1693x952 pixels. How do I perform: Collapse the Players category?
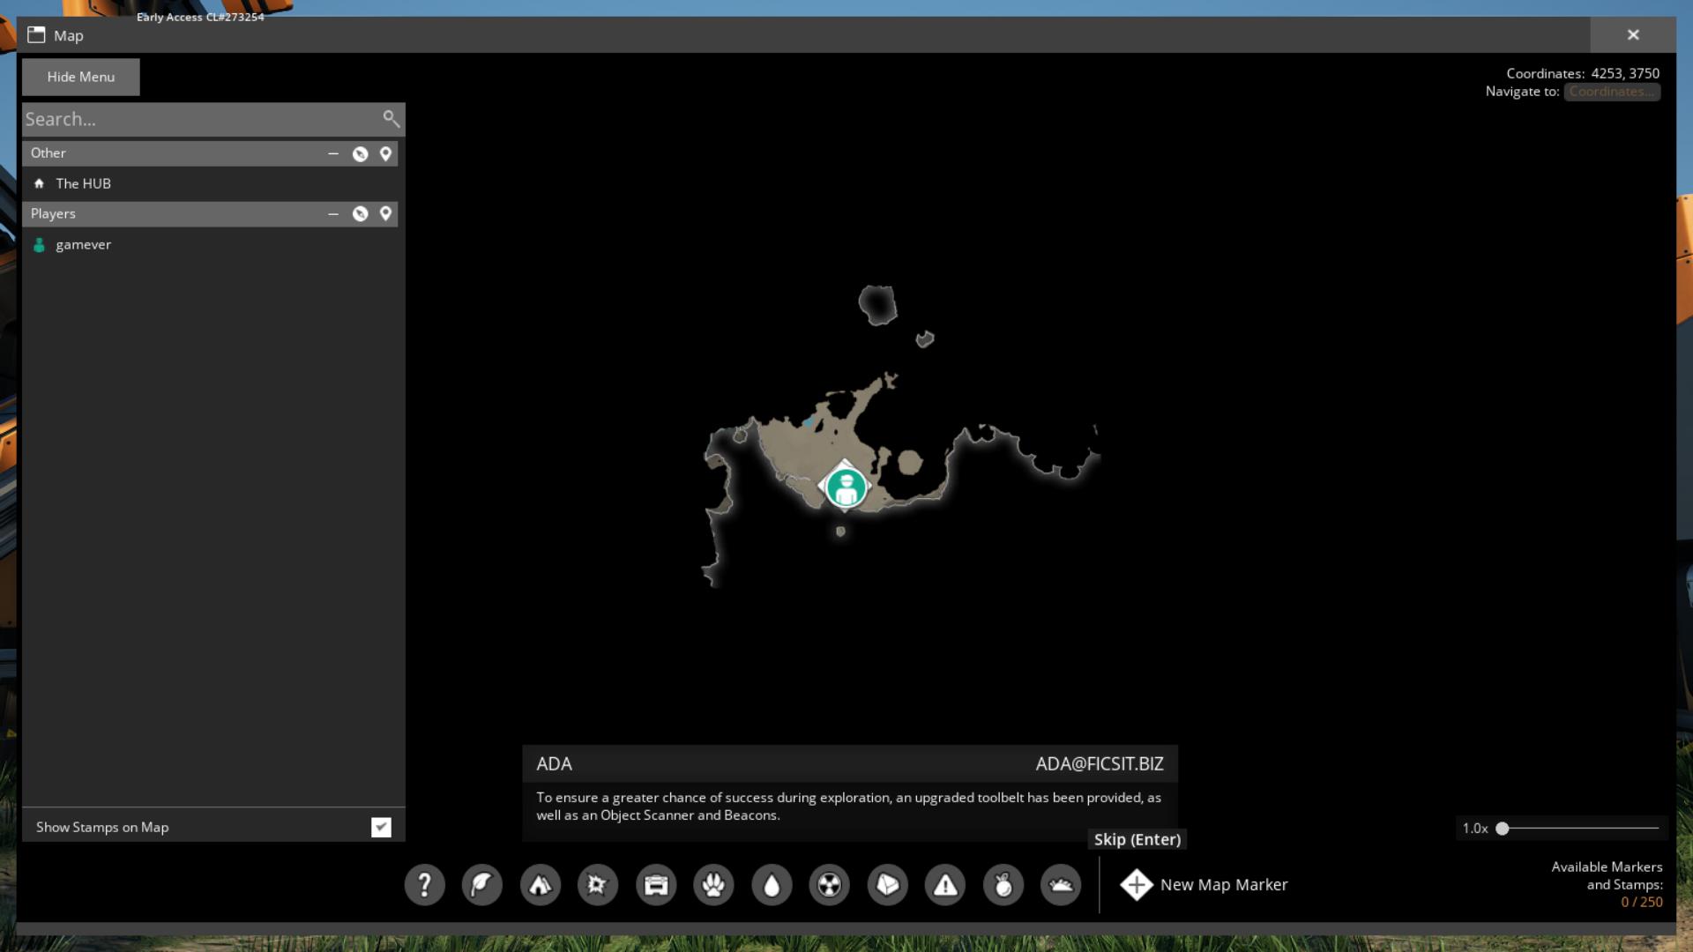coord(333,213)
